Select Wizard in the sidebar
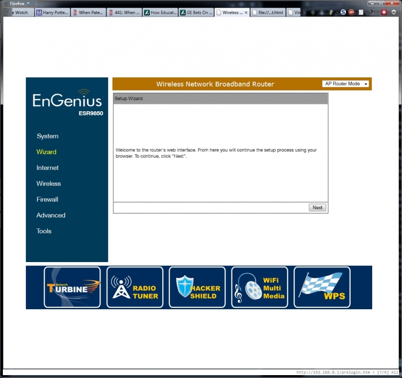402x378 pixels. click(x=47, y=152)
